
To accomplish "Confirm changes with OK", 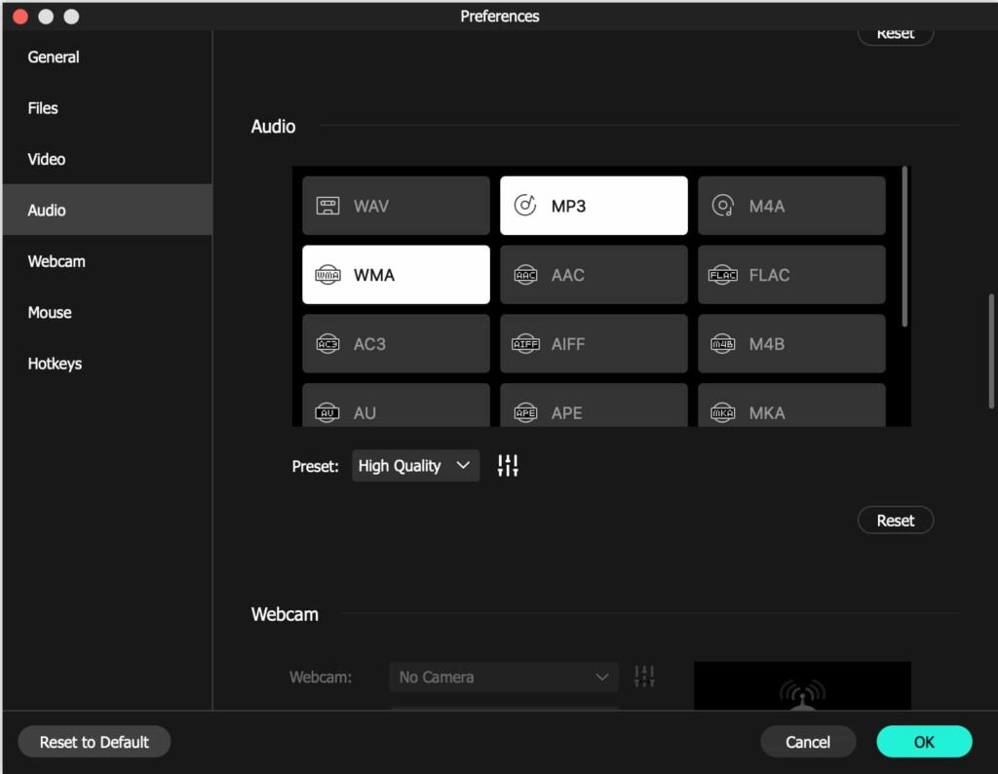I will coord(923,742).
